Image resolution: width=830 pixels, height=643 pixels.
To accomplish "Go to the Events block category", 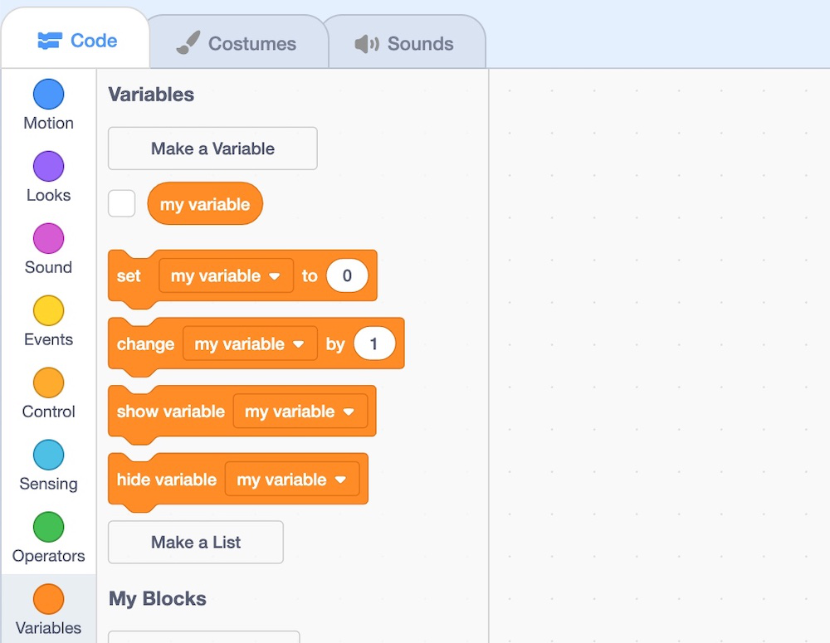I will click(48, 311).
